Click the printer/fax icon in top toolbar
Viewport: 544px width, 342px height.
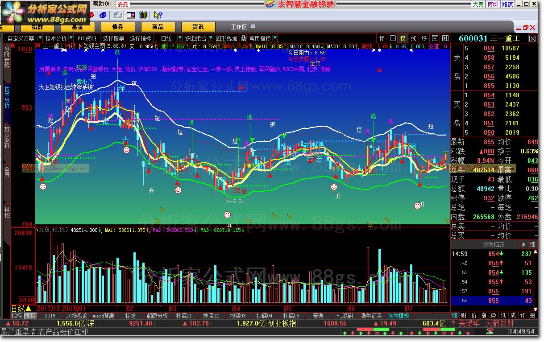click(118, 15)
